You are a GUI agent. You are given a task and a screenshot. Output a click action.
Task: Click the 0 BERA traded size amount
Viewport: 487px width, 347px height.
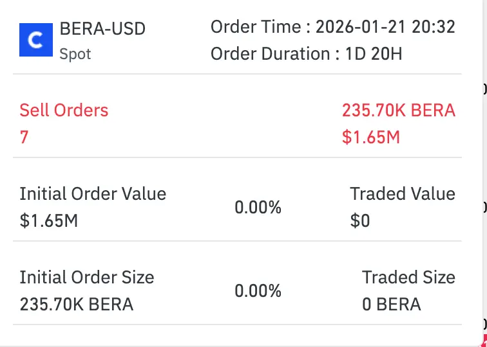[391, 304]
